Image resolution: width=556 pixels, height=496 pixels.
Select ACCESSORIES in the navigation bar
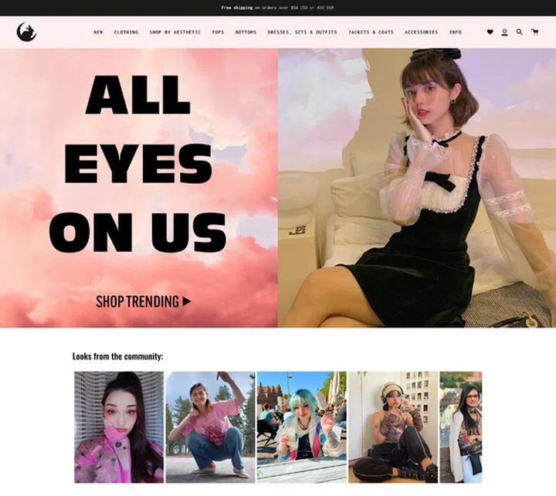tap(421, 32)
